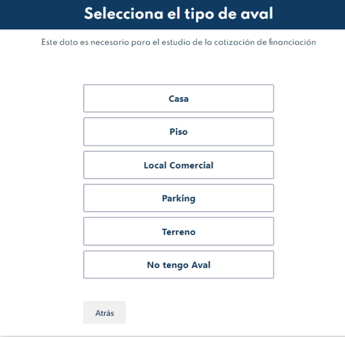The image size is (345, 337).
Task: Click the 'Selecciona el tipo de aval' heading
Action: pos(178,14)
